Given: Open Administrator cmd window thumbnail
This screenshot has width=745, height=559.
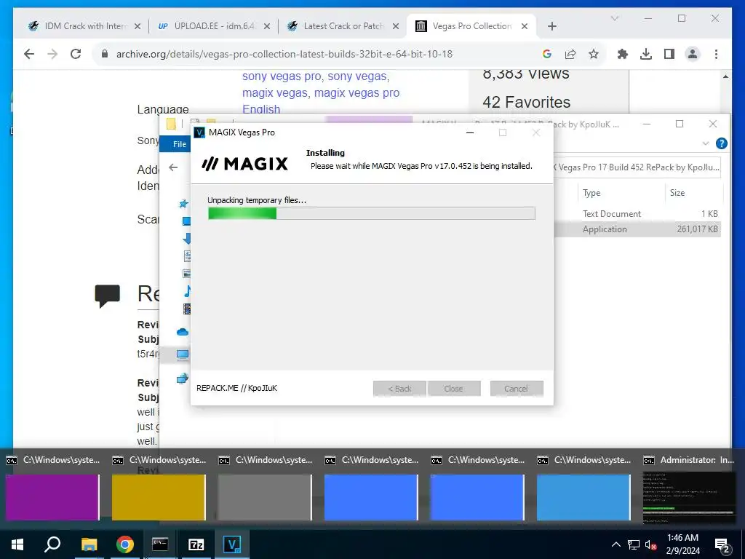Looking at the screenshot, I should (690, 497).
